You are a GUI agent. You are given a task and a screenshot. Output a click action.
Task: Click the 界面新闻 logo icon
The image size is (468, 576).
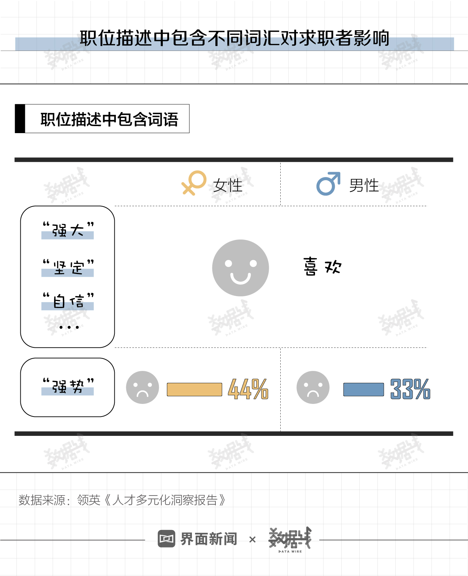[x=166, y=539]
